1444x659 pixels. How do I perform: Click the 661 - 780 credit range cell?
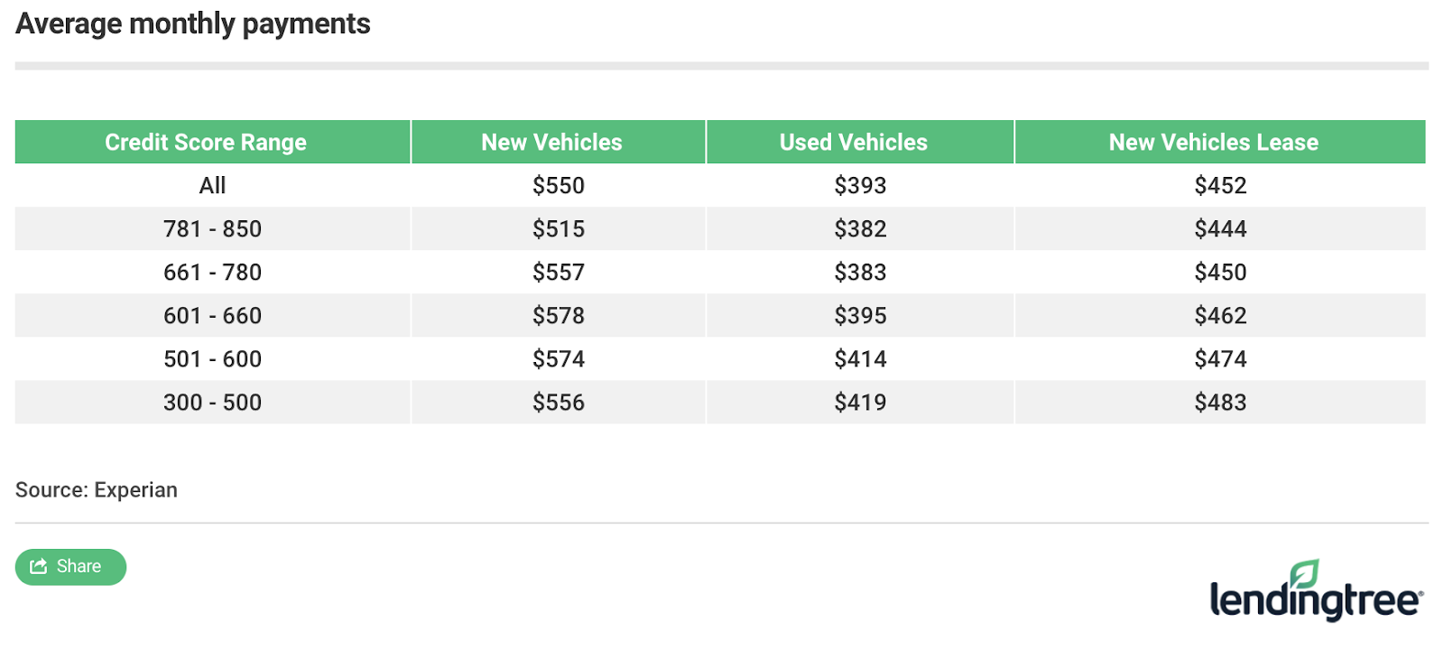coord(212,273)
